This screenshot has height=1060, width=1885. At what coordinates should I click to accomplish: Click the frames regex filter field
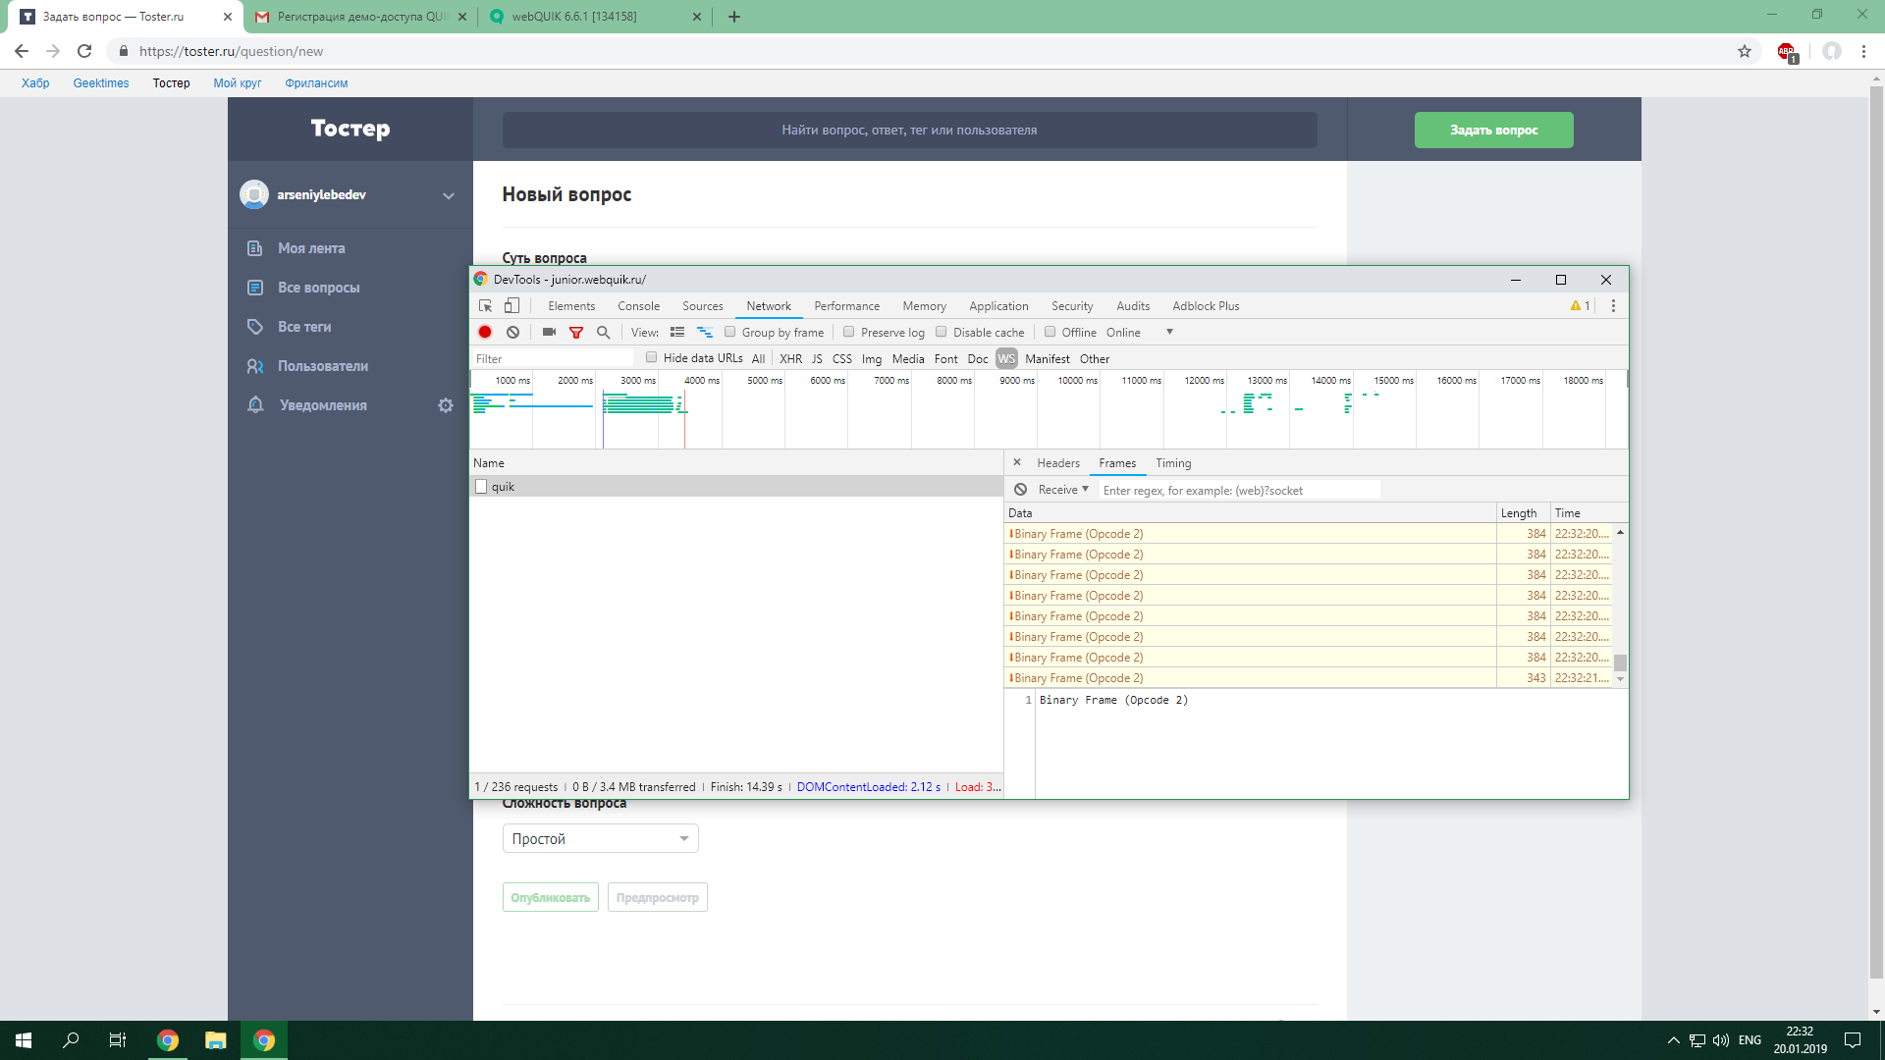(1239, 490)
